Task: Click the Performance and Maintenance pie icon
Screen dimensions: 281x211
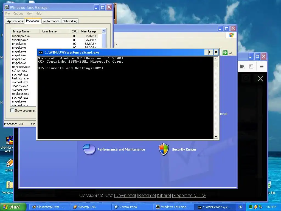Action: (89, 149)
